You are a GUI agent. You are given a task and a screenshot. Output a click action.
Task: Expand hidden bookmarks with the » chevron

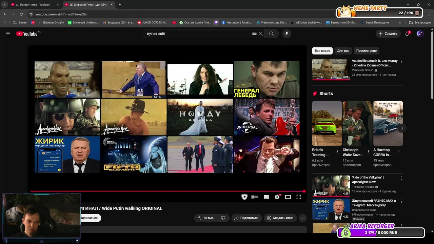tap(400, 22)
